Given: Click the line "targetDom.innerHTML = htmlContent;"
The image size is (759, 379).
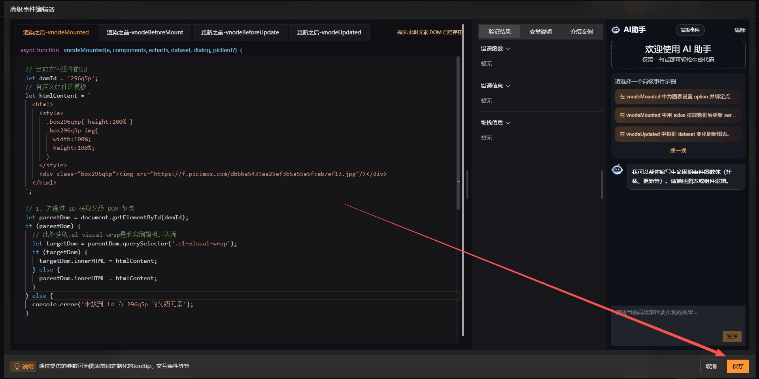Looking at the screenshot, I should point(98,261).
